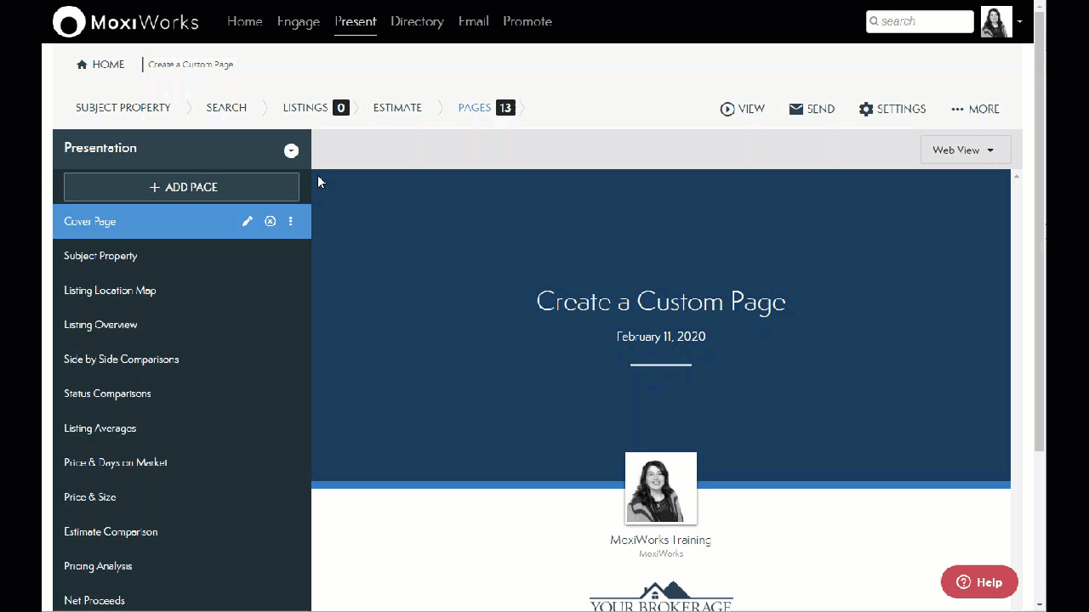Collapse the Presentation panel

tap(291, 150)
